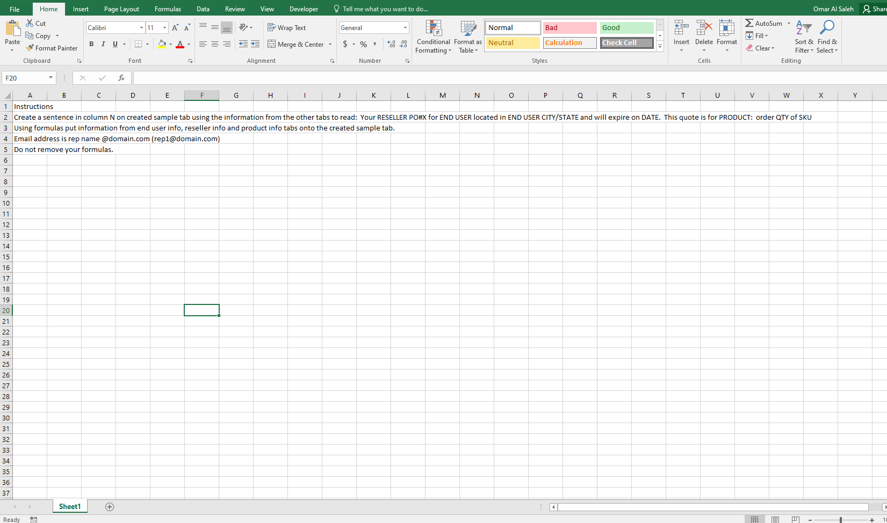Open Conditional Formatting options
887x523 pixels.
point(433,36)
